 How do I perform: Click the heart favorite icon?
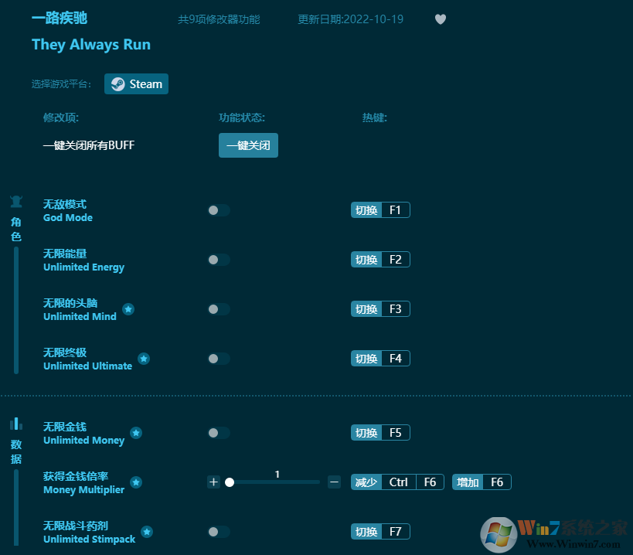pyautogui.click(x=440, y=19)
